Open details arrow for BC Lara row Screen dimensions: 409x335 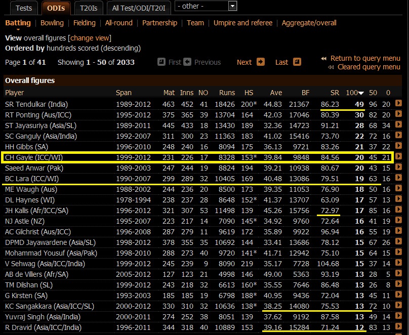398,178
